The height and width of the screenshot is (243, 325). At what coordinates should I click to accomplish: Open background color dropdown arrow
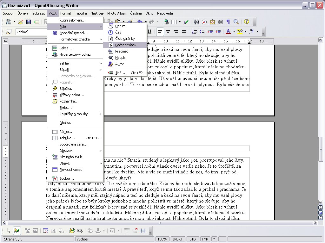(258, 32)
